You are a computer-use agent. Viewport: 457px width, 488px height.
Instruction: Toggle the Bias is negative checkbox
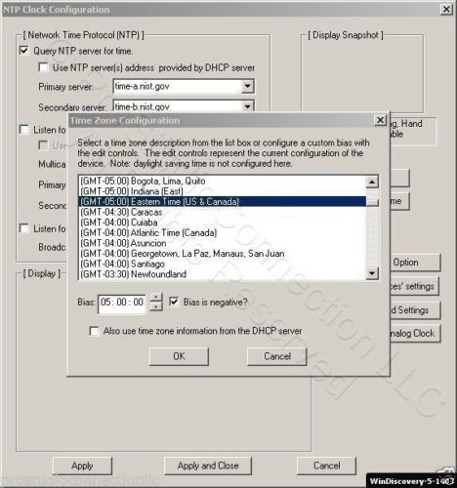(x=174, y=302)
